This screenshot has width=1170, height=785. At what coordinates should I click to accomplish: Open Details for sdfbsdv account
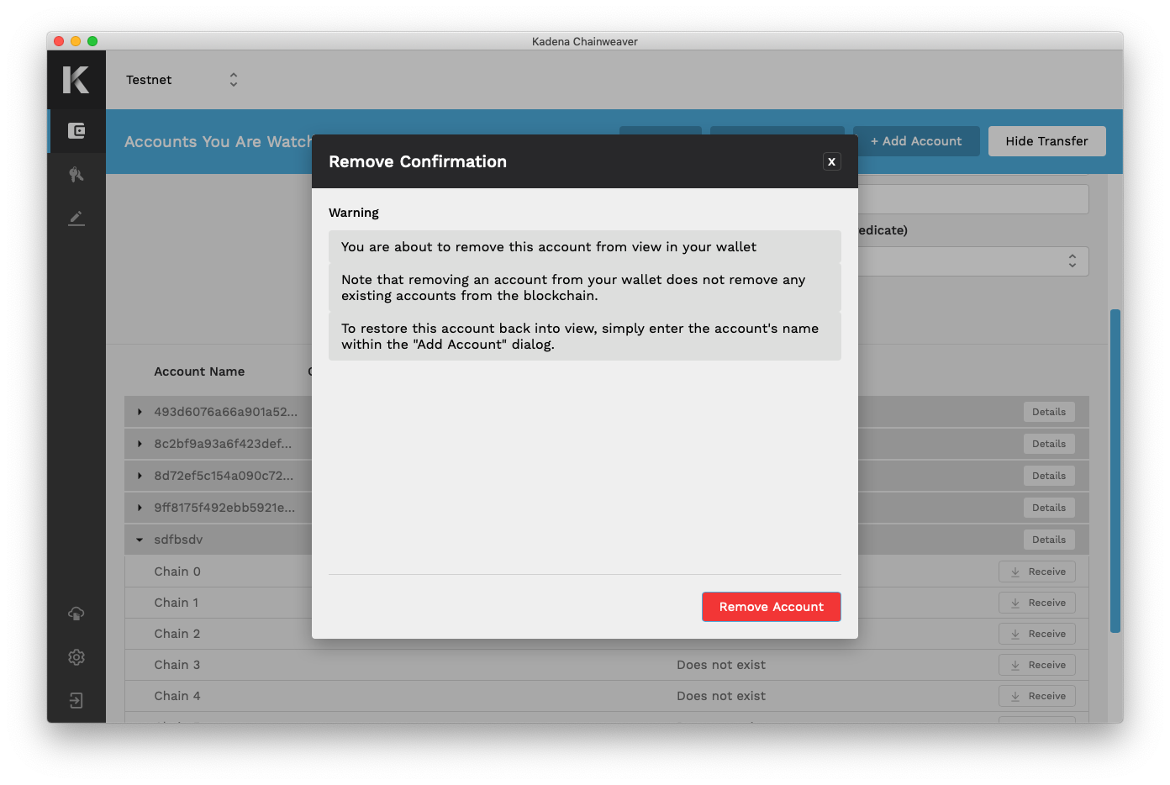pyautogui.click(x=1048, y=540)
